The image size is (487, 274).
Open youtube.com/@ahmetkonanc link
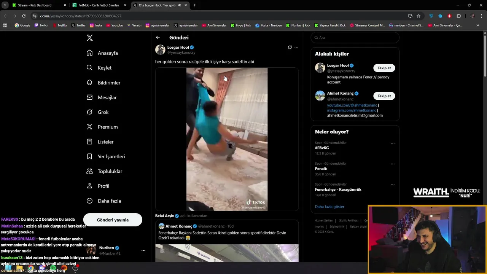352,105
